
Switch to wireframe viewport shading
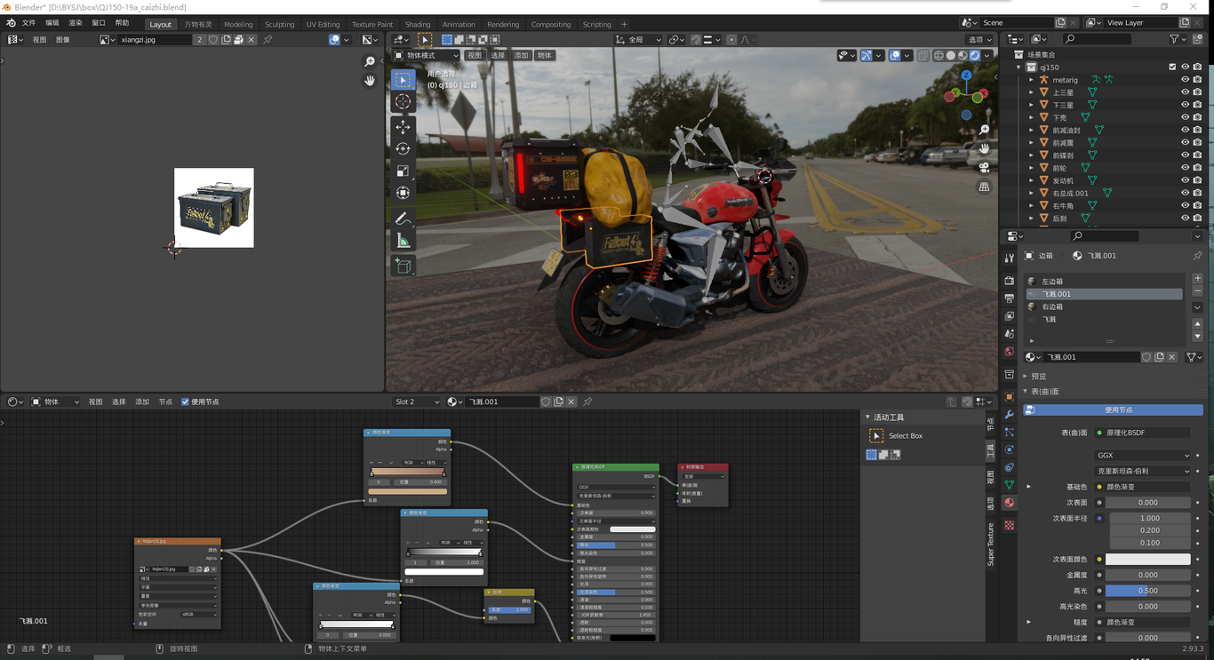point(938,55)
